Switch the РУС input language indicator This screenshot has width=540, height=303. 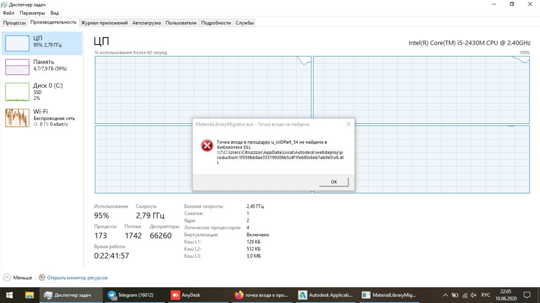point(486,295)
